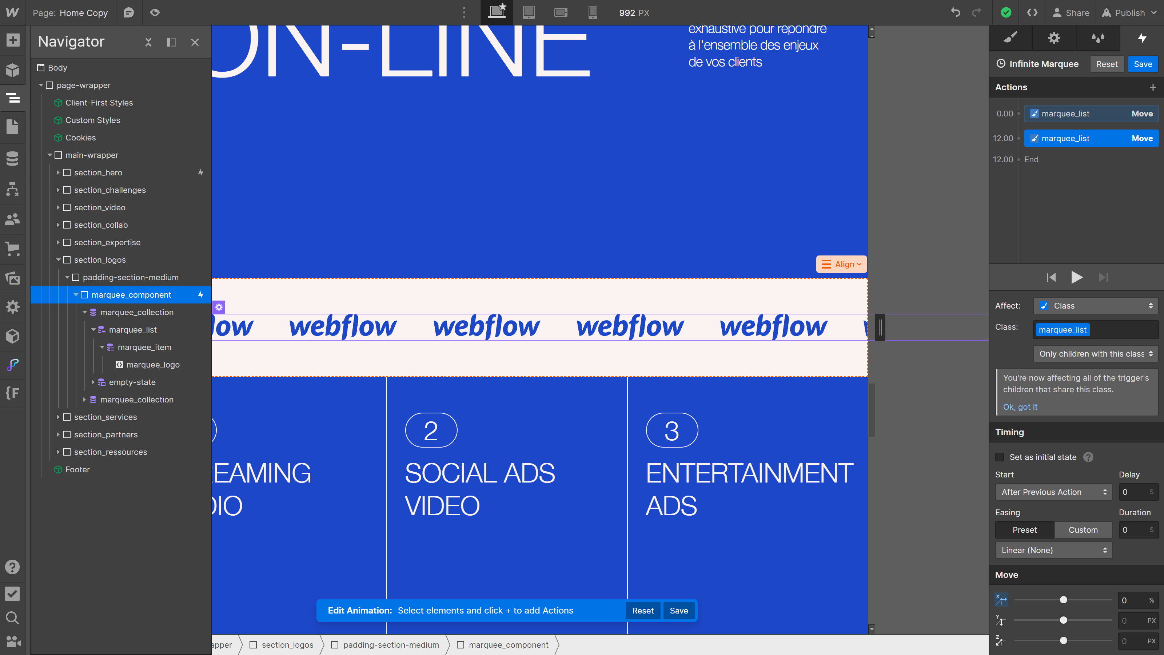Open the Add Elements panel
This screenshot has width=1164, height=655.
[x=13, y=40]
